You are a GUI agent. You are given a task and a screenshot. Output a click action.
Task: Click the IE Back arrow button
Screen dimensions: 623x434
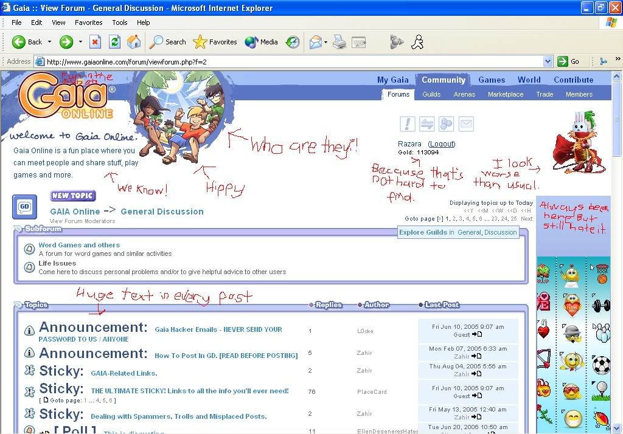click(27, 42)
